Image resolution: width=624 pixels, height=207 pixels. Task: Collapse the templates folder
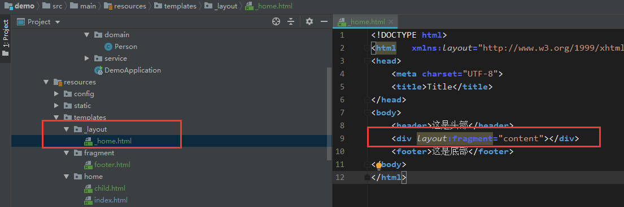point(56,118)
